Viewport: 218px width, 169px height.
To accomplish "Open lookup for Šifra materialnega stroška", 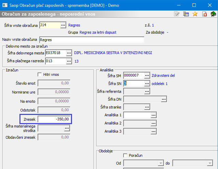I will point(67,128).
